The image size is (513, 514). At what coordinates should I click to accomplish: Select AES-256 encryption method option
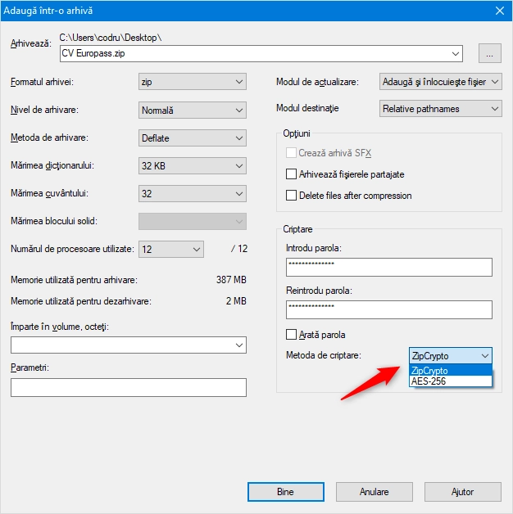click(451, 381)
